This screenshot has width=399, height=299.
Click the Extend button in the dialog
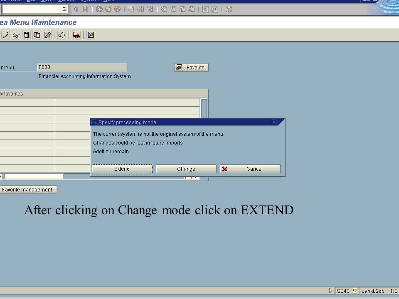[121, 169]
